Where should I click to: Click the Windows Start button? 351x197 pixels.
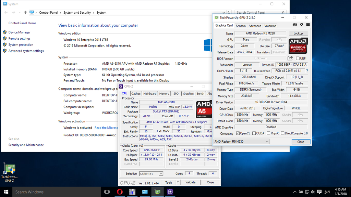[x=6, y=192]
